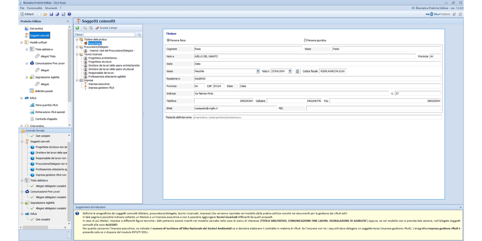Click the new document toolbar icon
Screen dimensions: 482x241
point(39,14)
